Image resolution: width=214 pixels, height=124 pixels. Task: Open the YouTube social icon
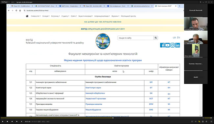168,45
